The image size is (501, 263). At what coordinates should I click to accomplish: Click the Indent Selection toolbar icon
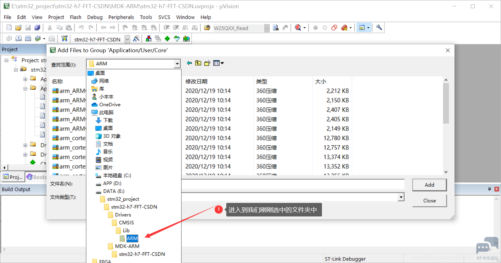166,28
